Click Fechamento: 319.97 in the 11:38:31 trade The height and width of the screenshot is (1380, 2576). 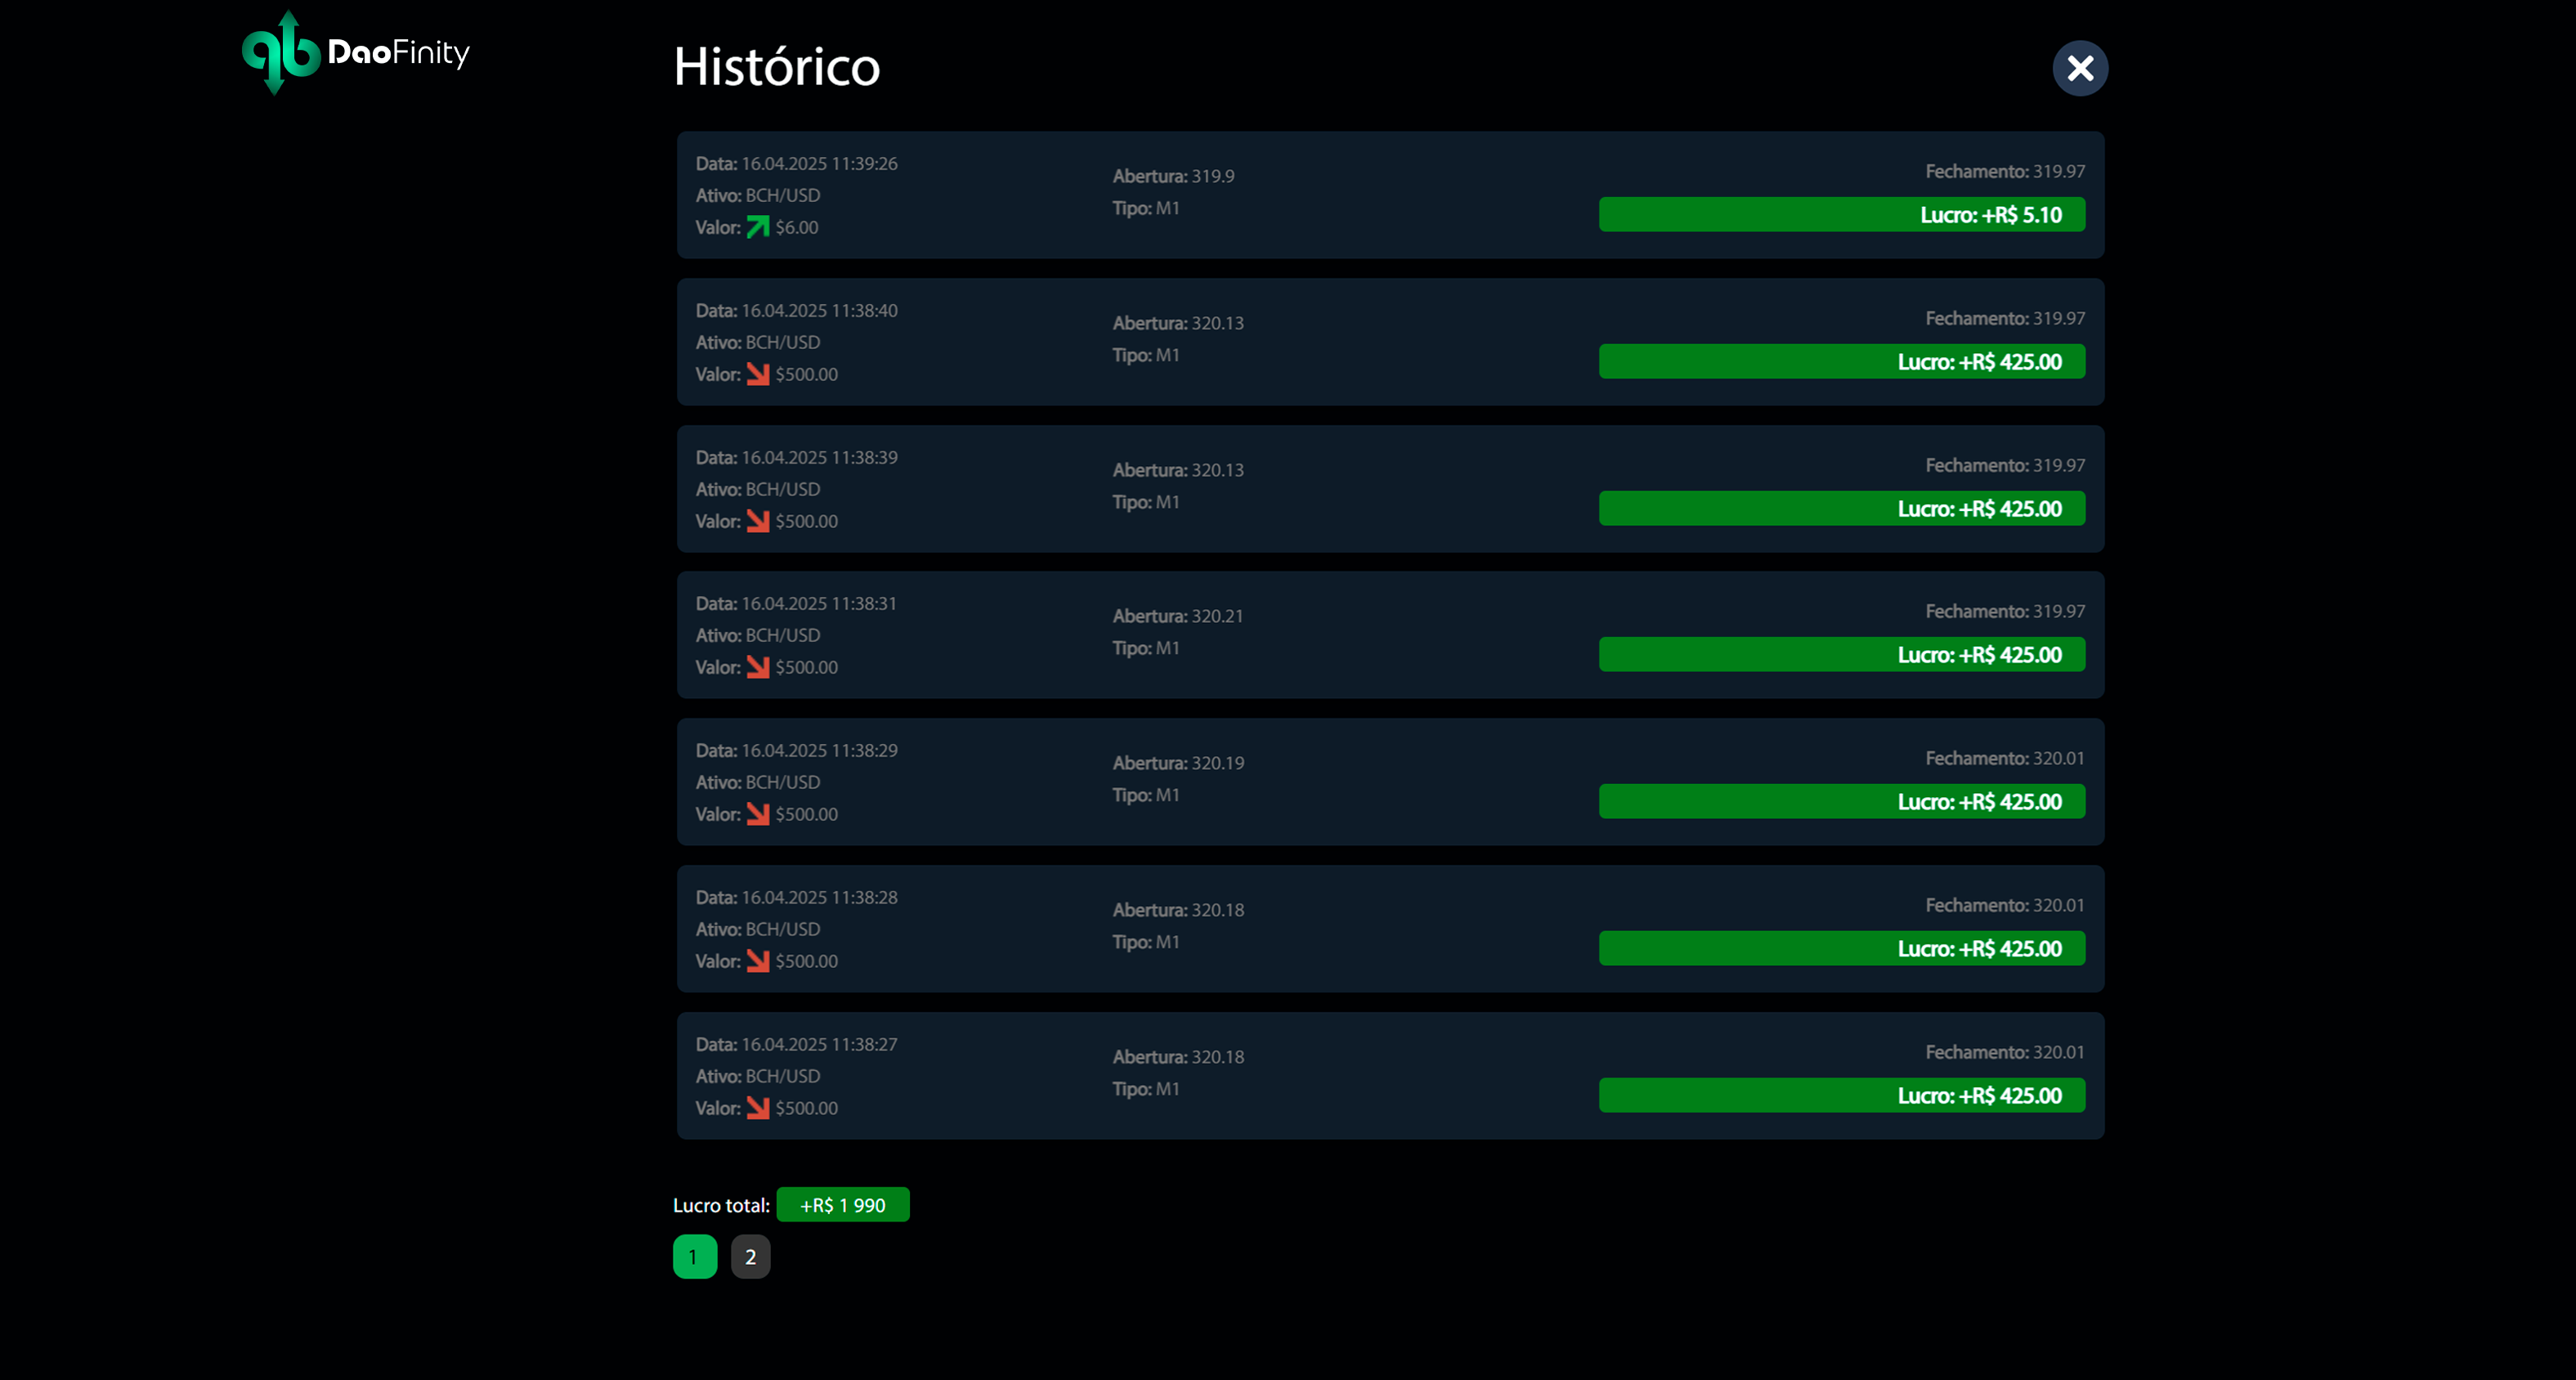click(2005, 611)
